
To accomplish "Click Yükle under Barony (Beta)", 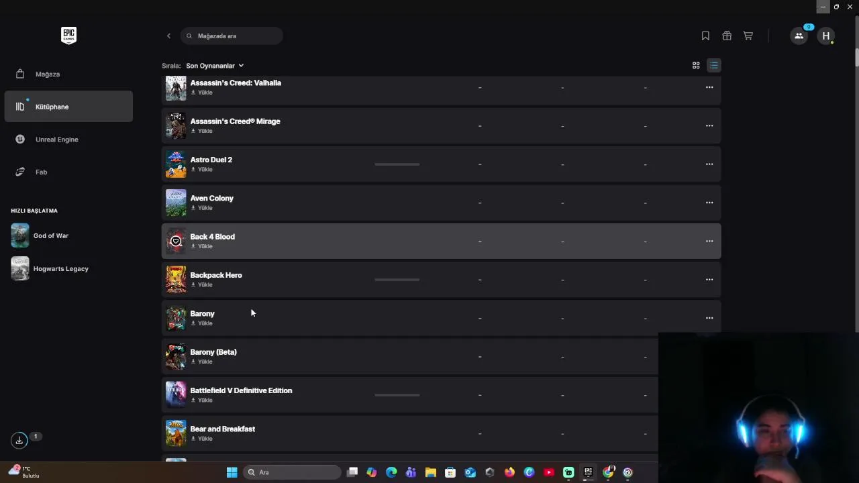I will 201,362.
